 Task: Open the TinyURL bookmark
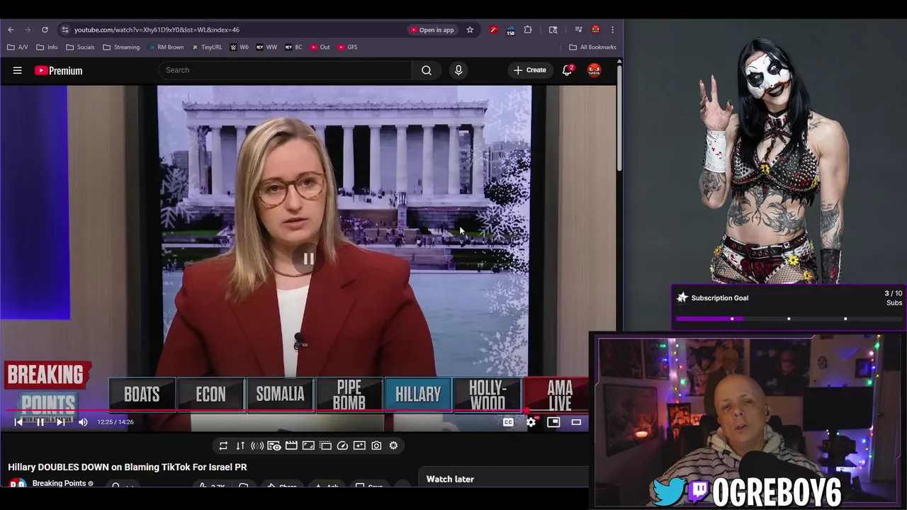click(x=206, y=47)
